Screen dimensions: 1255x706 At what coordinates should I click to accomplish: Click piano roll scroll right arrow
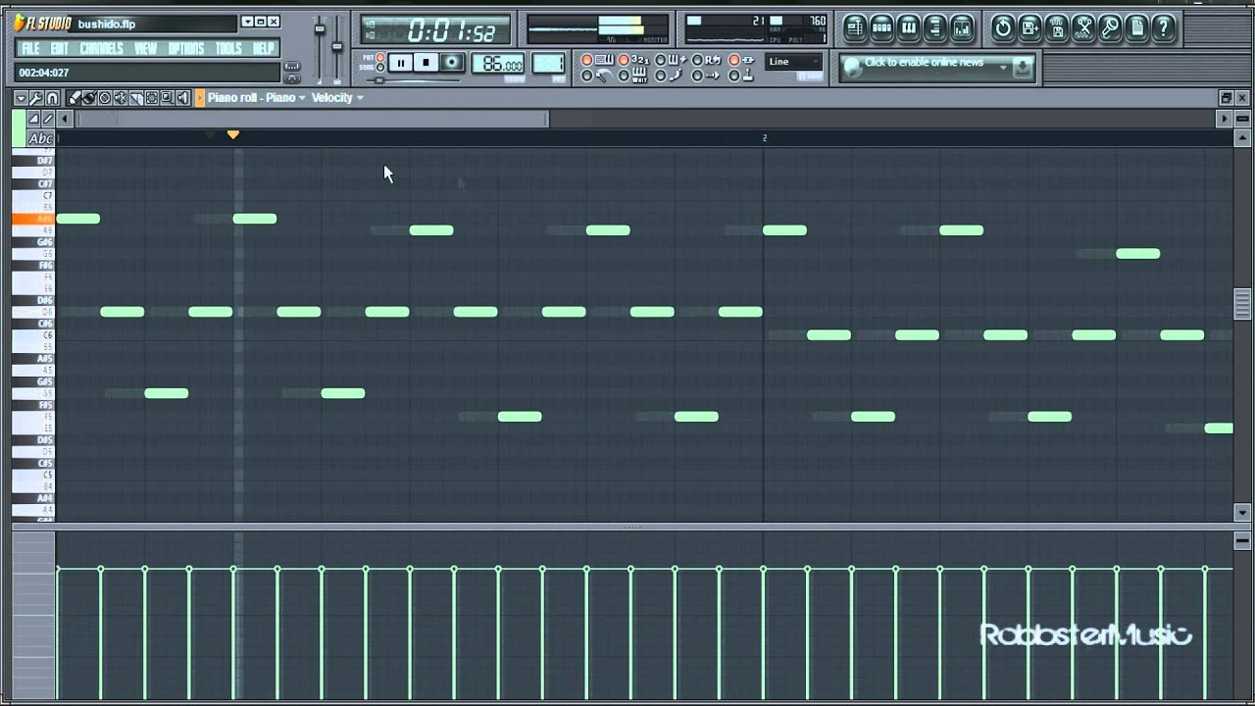point(1224,119)
